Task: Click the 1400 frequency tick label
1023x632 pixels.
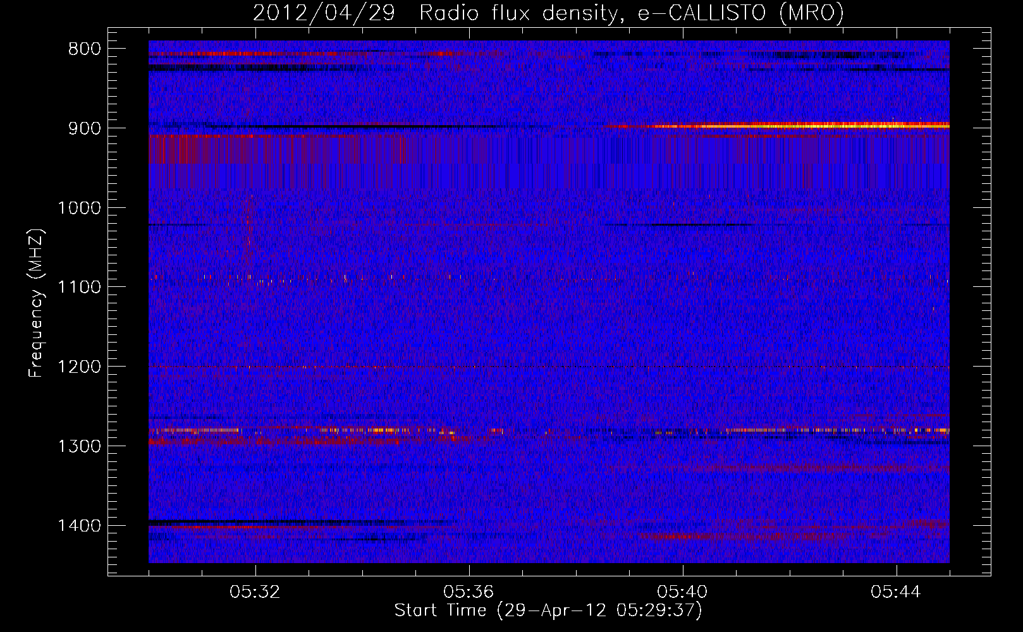Action: (x=79, y=526)
